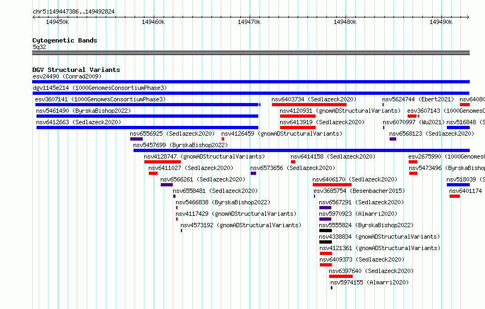Viewport: 485px width, 309px height.
Task: Select nsv6397640 (Sedlazeck2020) label
Action: 371,271
